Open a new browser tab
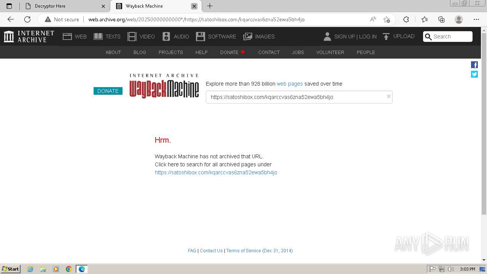The image size is (487, 274). coord(210,6)
